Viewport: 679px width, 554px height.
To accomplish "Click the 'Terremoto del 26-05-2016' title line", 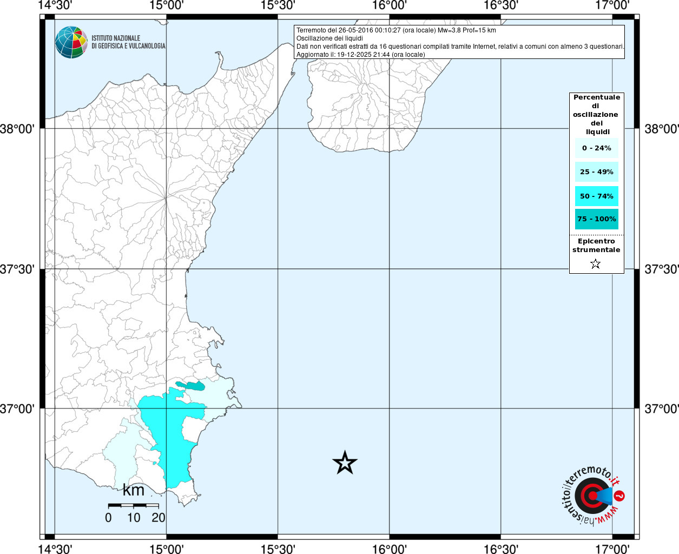I will (x=396, y=30).
